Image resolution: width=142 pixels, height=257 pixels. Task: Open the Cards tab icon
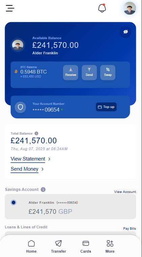click(x=86, y=244)
